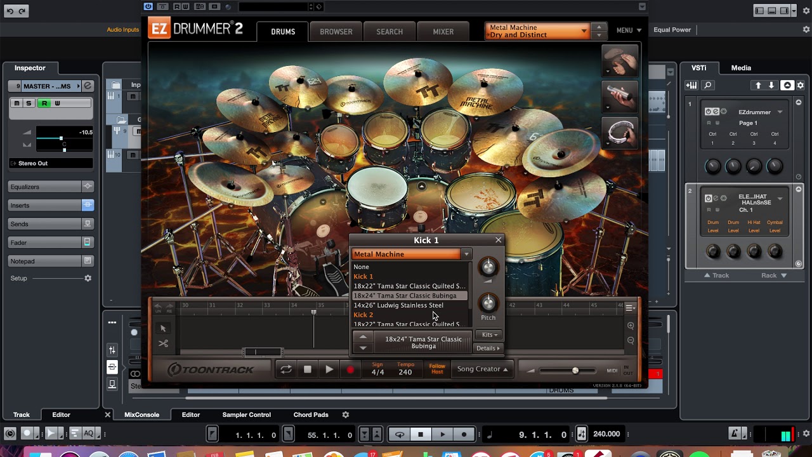This screenshot has height=457, width=812.
Task: Select 14x26" Ludwig Stainless Steel kick
Action: [x=410, y=305]
